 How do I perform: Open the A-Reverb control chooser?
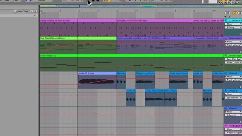click(233, 115)
